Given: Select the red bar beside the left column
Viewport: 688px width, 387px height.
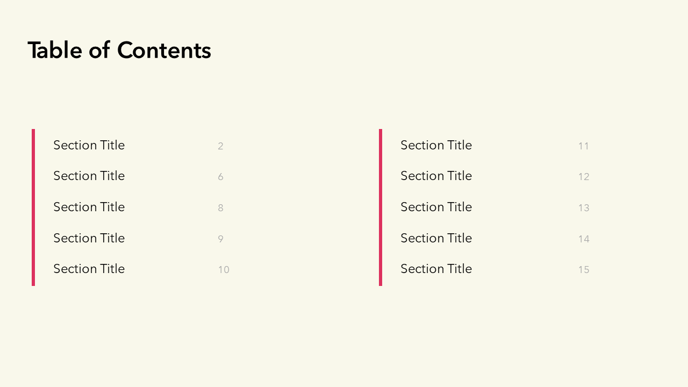Looking at the screenshot, I should pyautogui.click(x=33, y=207).
